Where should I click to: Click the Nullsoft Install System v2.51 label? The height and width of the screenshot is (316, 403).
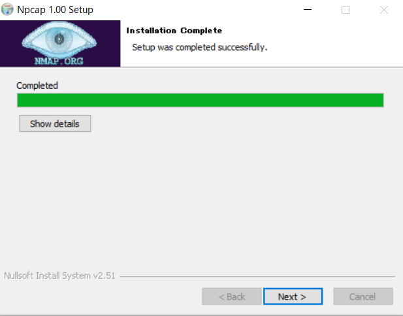59,276
